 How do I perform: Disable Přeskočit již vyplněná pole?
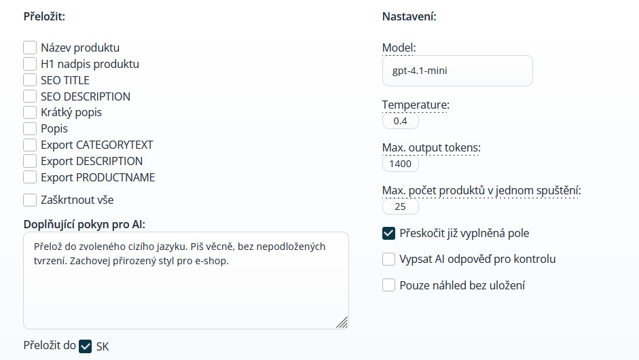pos(389,233)
